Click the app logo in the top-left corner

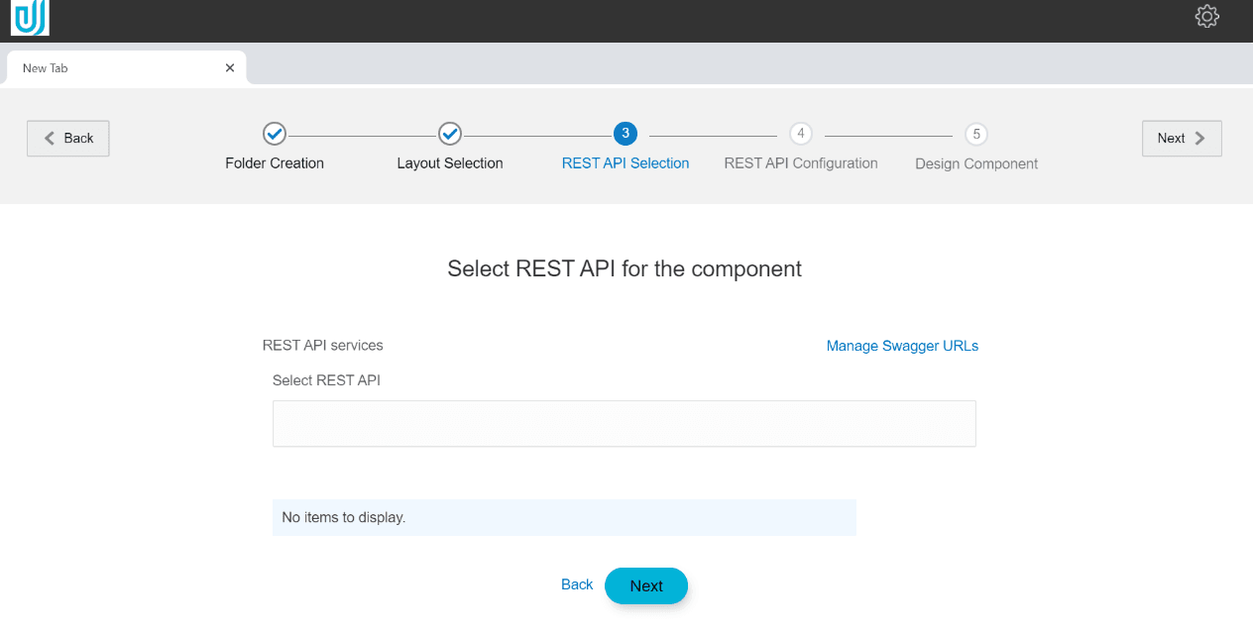pos(28,17)
